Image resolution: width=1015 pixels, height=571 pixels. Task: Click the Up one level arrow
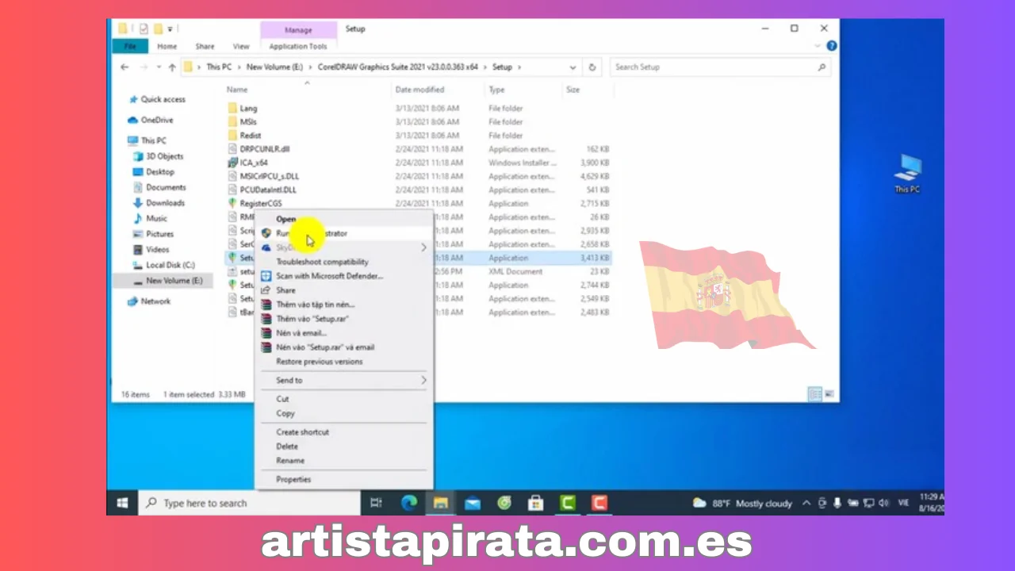pyautogui.click(x=172, y=67)
